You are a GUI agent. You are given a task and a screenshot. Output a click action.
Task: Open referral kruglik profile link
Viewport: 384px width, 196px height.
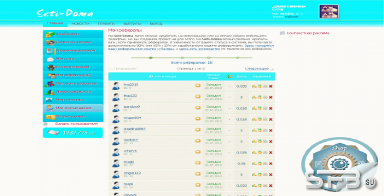pyautogui.click(x=129, y=162)
